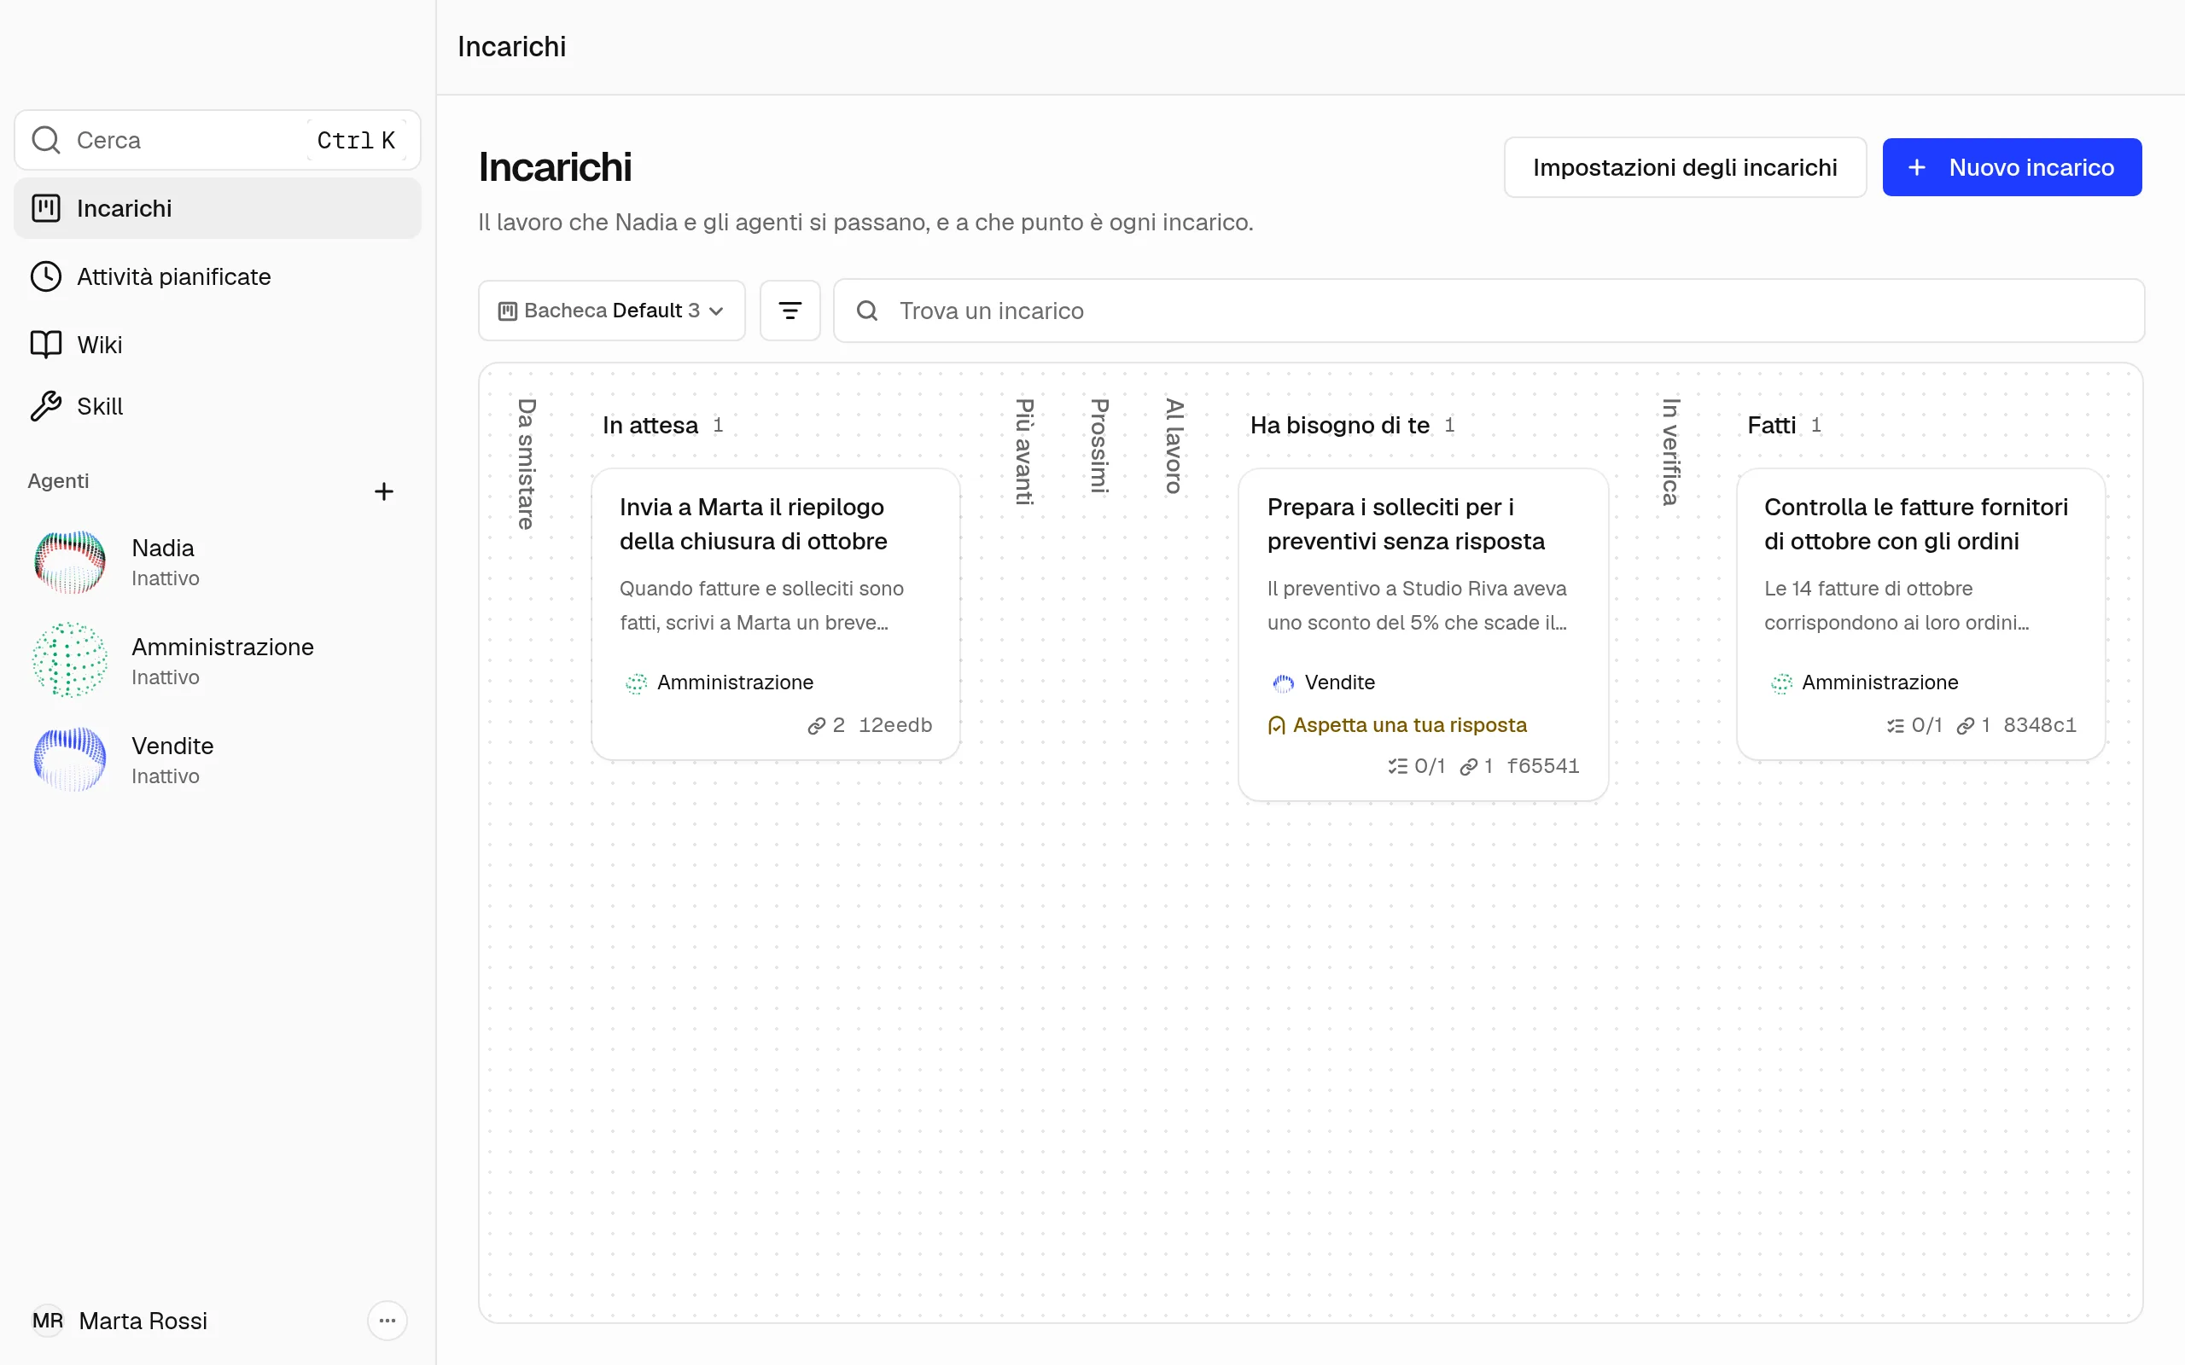Screen dimensions: 2185x1365
Task: Open Impostazioni degli incarichi
Action: [1685, 167]
